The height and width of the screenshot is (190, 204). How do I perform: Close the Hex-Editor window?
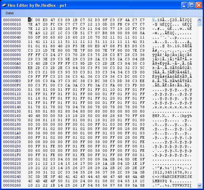[x=199, y=5]
